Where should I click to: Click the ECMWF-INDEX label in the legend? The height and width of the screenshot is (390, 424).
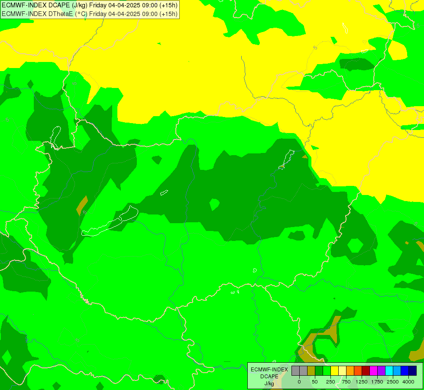(269, 370)
